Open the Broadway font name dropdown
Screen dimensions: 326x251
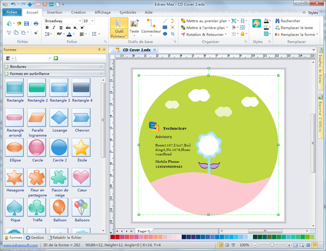[x=79, y=21]
